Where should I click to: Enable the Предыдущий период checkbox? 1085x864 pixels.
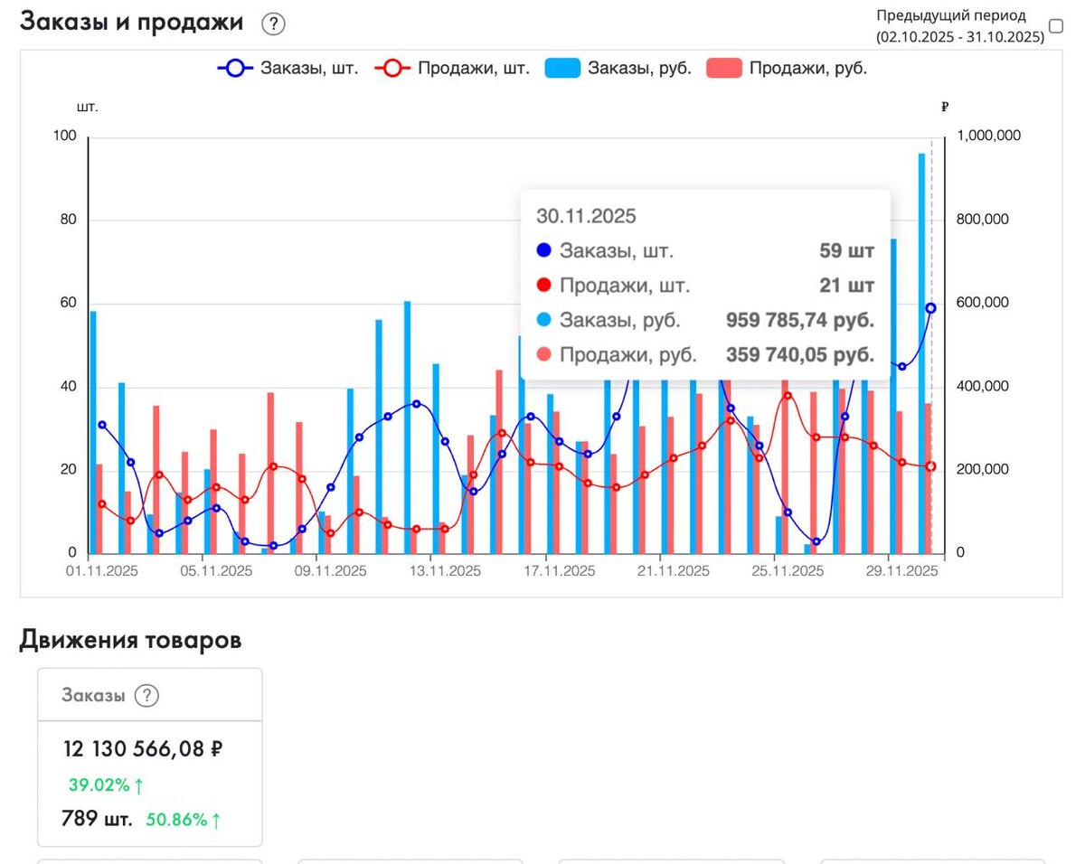pyautogui.click(x=1055, y=26)
